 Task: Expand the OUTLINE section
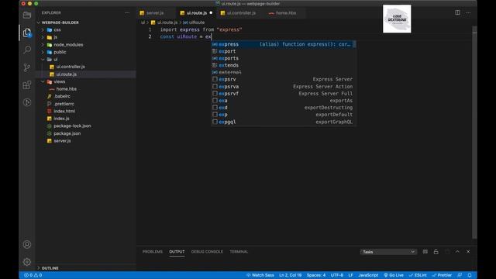coord(50,268)
